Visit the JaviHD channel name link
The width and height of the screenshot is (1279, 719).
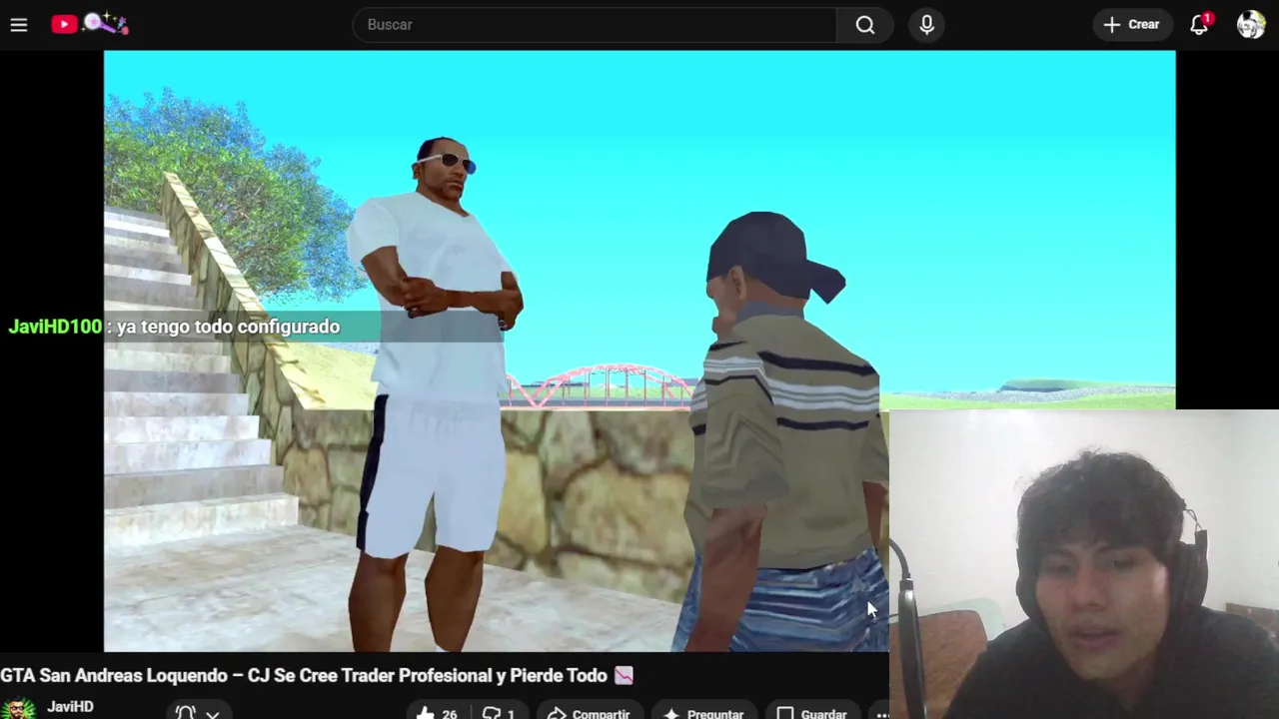[70, 706]
